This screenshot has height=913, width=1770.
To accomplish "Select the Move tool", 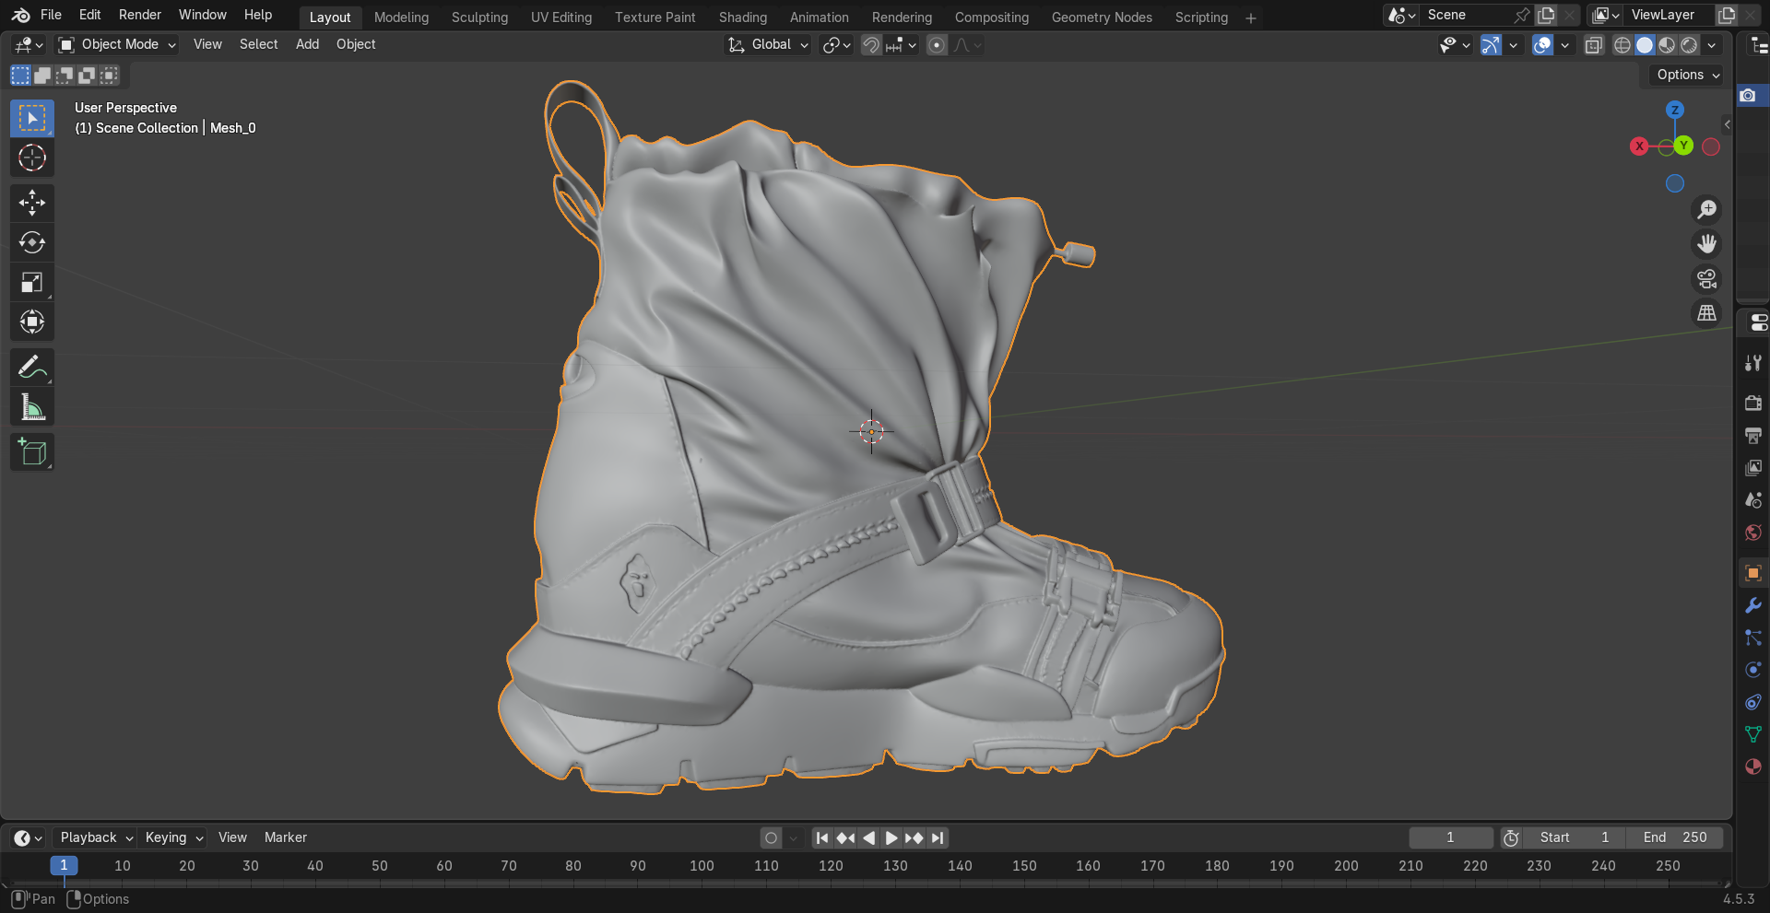I will (x=31, y=203).
